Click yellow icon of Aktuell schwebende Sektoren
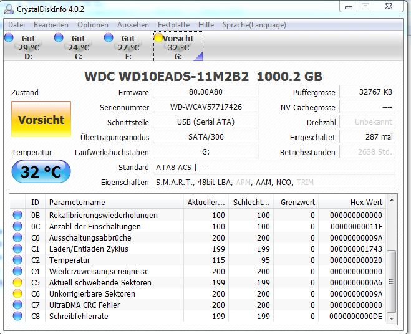 point(17,282)
